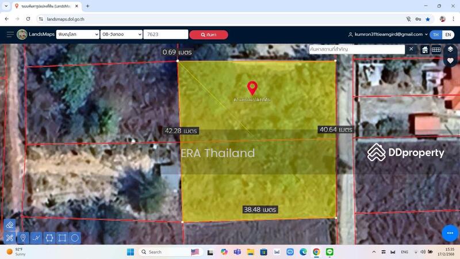Click the 42.28 เมตร measurement label
Image resolution: width=460 pixels, height=259 pixels.
coord(181,131)
